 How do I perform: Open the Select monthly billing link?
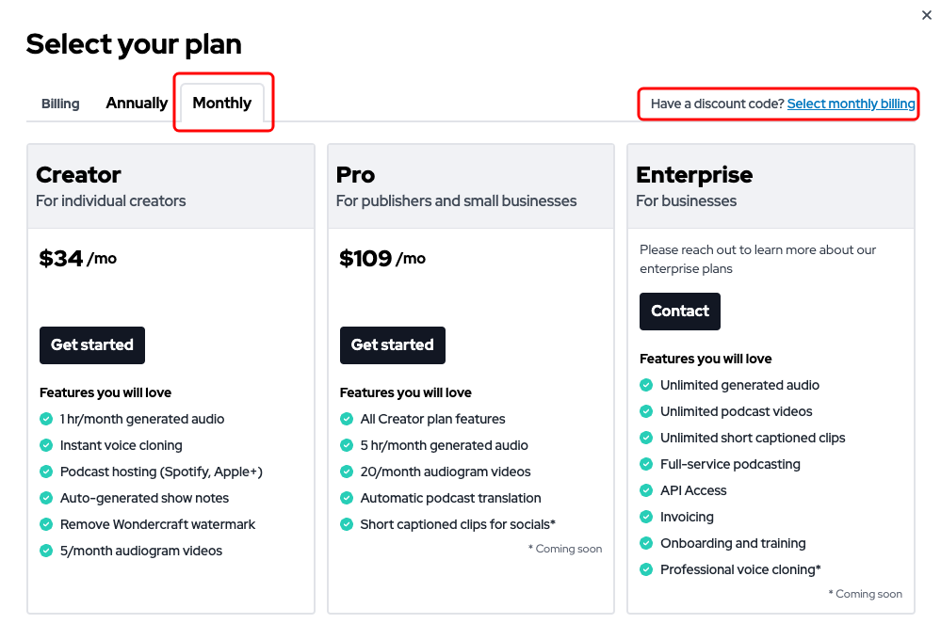point(851,104)
